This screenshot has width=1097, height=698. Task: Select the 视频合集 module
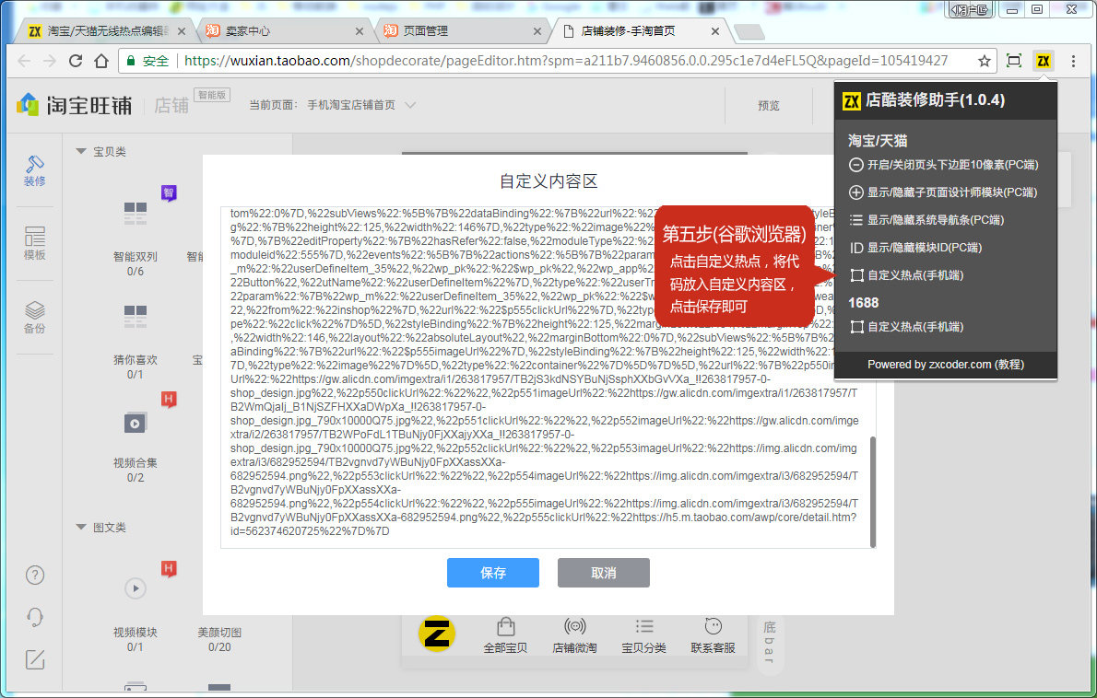click(x=135, y=445)
